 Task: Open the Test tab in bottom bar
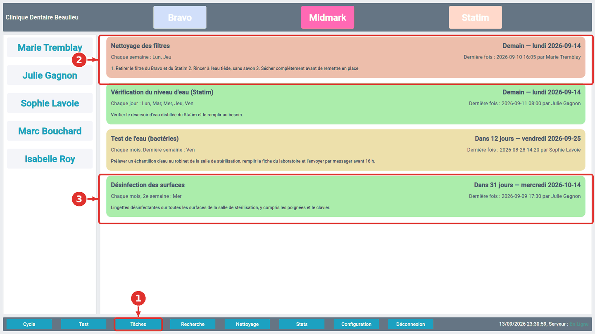point(84,324)
